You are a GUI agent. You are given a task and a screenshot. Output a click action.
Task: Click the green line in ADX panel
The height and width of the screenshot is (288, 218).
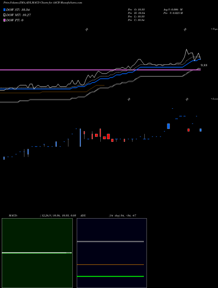click(x=110, y=276)
